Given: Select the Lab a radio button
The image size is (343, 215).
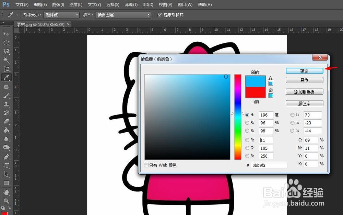Looking at the screenshot, I should [292, 123].
